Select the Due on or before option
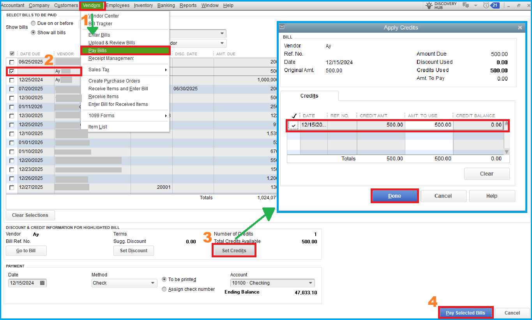Image resolution: width=532 pixels, height=320 pixels. pos(33,23)
